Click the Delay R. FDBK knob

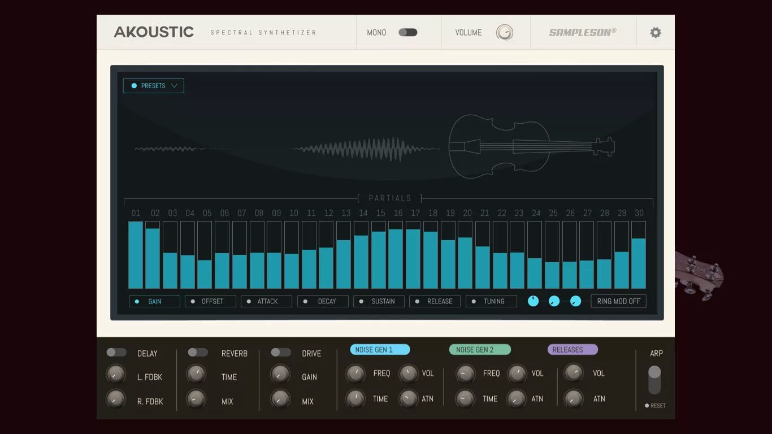pos(115,399)
